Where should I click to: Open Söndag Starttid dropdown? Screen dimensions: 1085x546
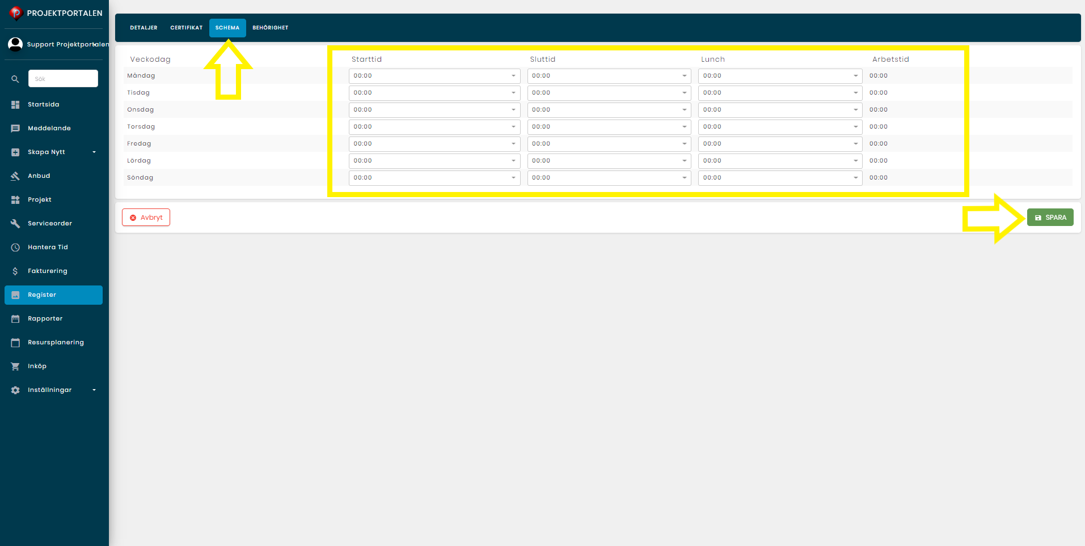434,178
